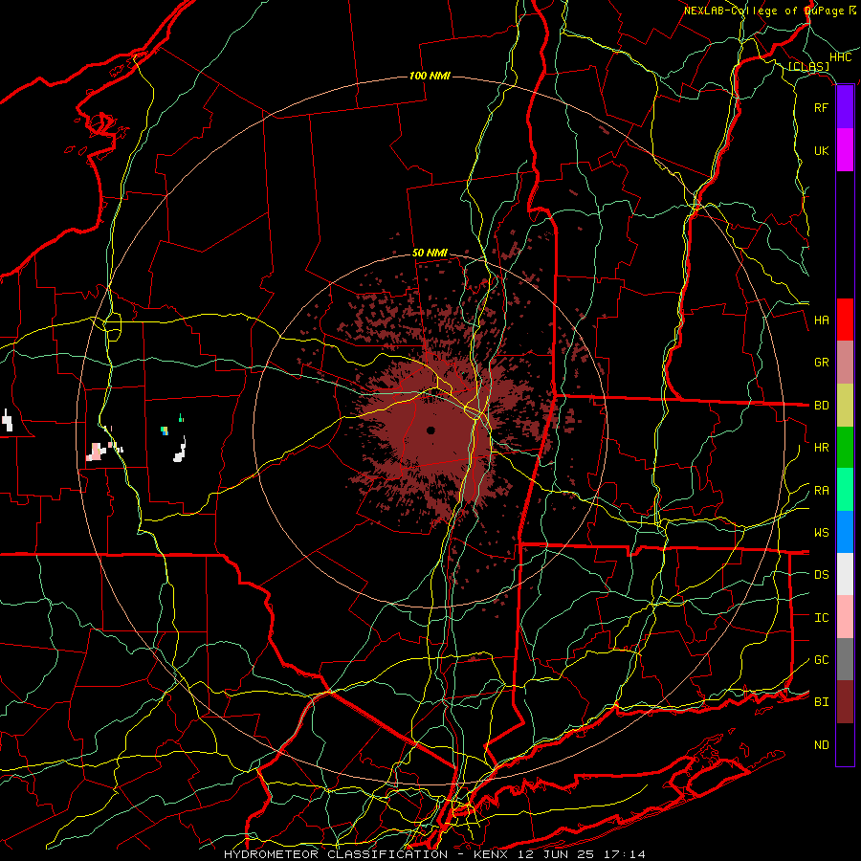Click the UK legend label
The width and height of the screenshot is (861, 861).
tap(821, 150)
